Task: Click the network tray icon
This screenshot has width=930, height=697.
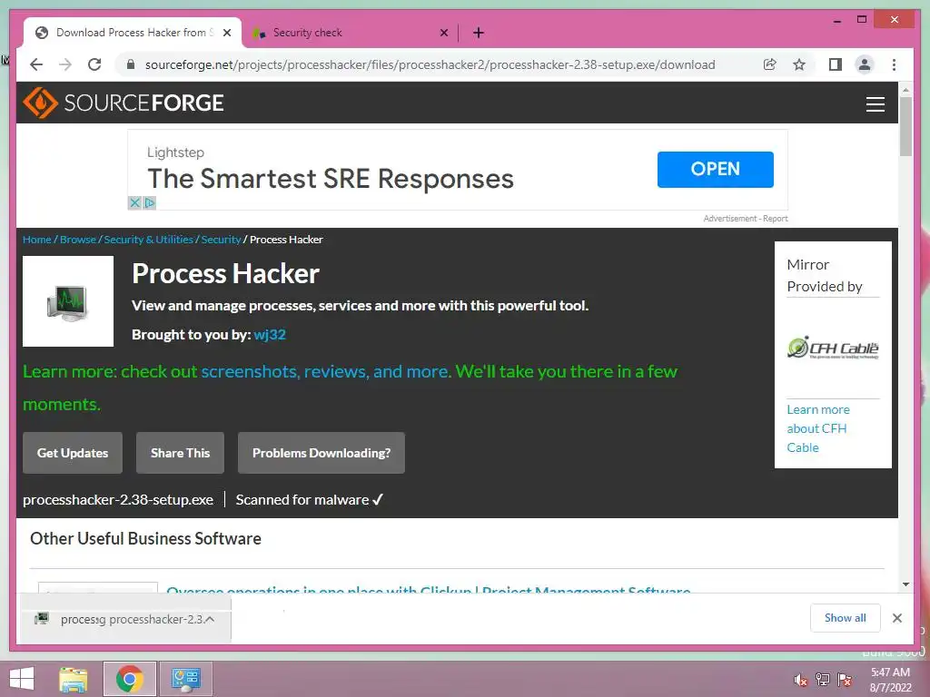Action: coord(822,679)
